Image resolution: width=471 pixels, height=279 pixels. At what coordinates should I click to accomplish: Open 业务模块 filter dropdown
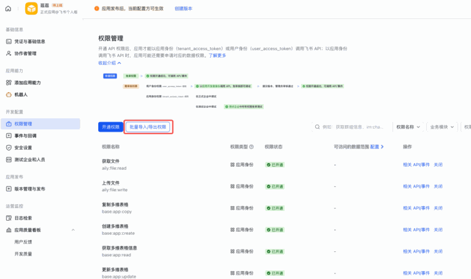442,127
